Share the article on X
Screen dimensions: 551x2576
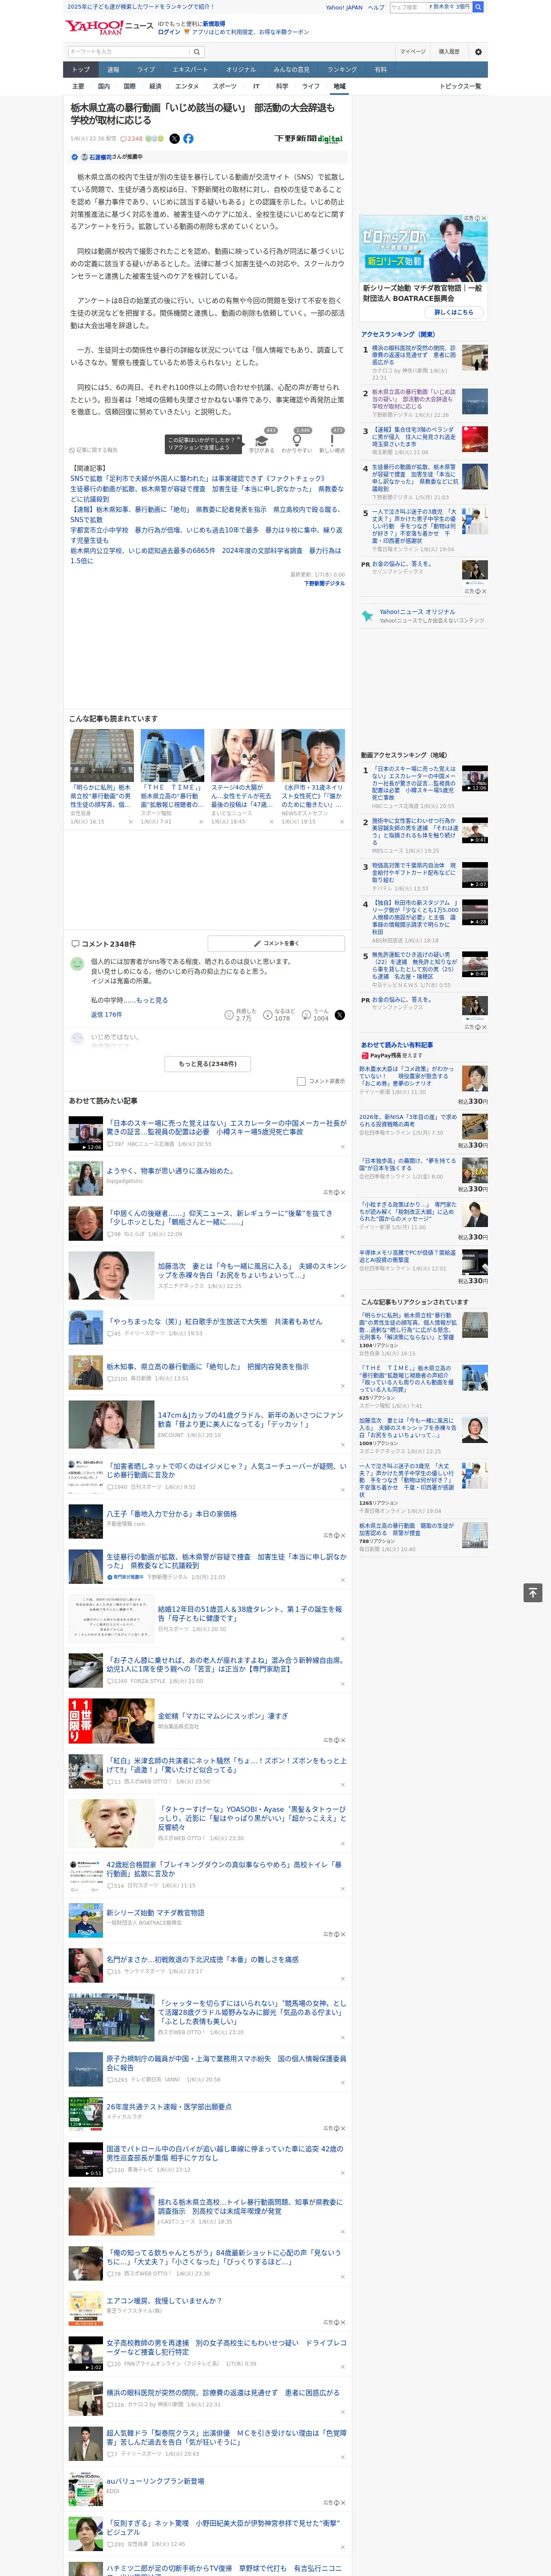pos(174,139)
